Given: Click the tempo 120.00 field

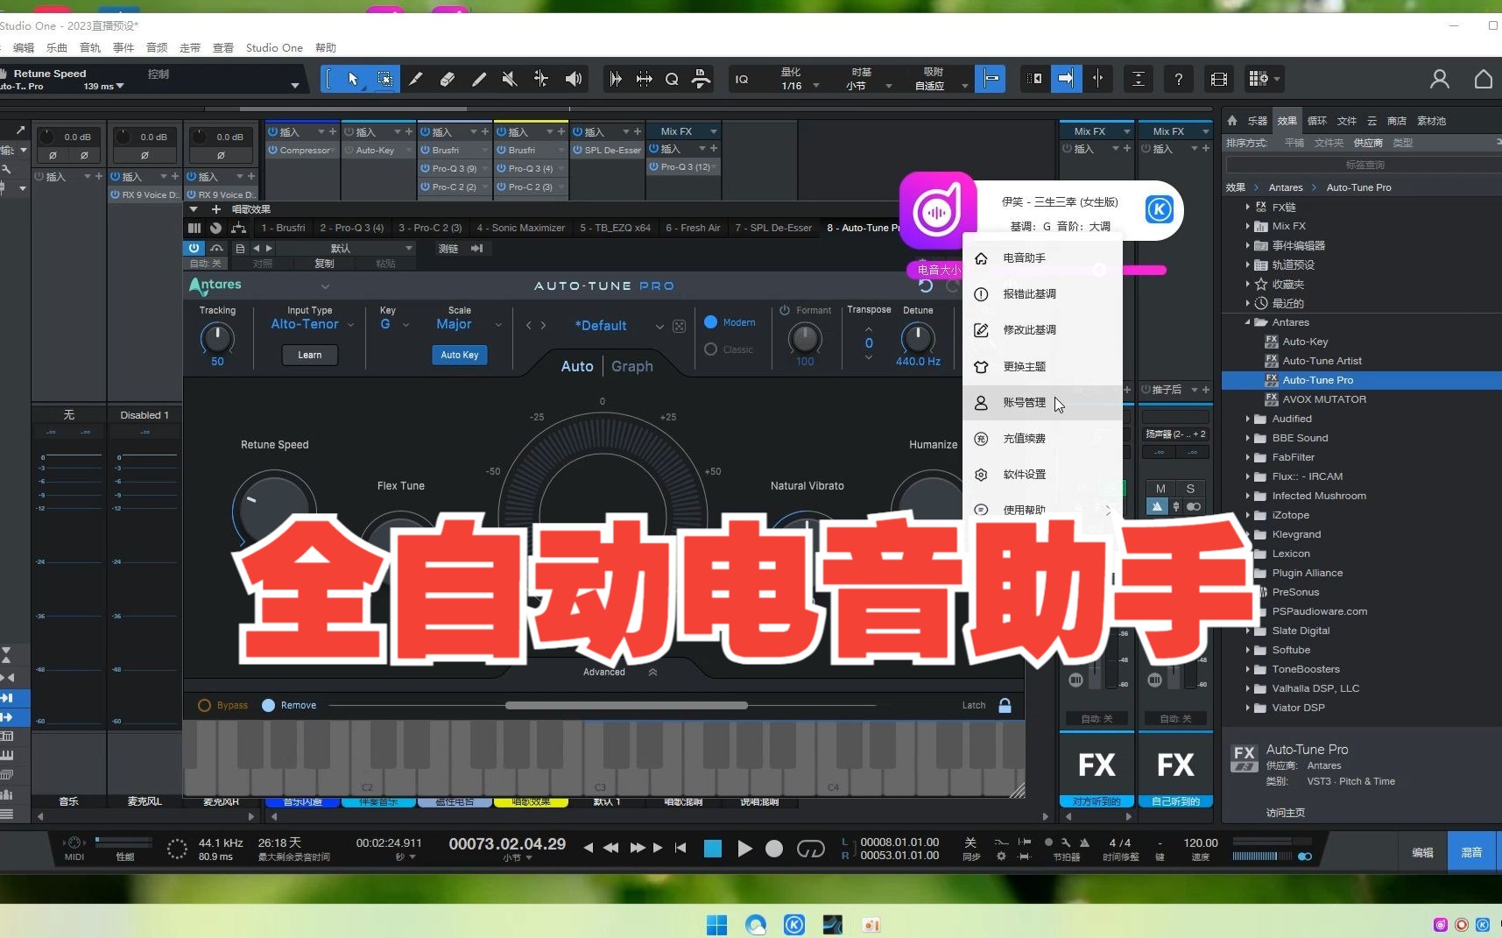Looking at the screenshot, I should 1201,843.
